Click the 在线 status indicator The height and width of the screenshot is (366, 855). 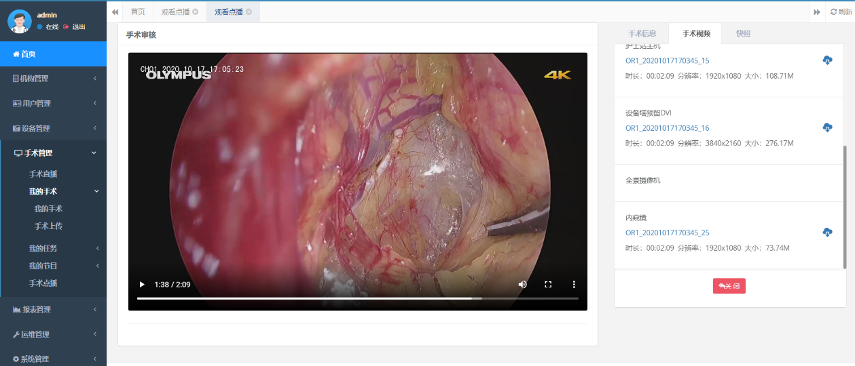pos(48,27)
